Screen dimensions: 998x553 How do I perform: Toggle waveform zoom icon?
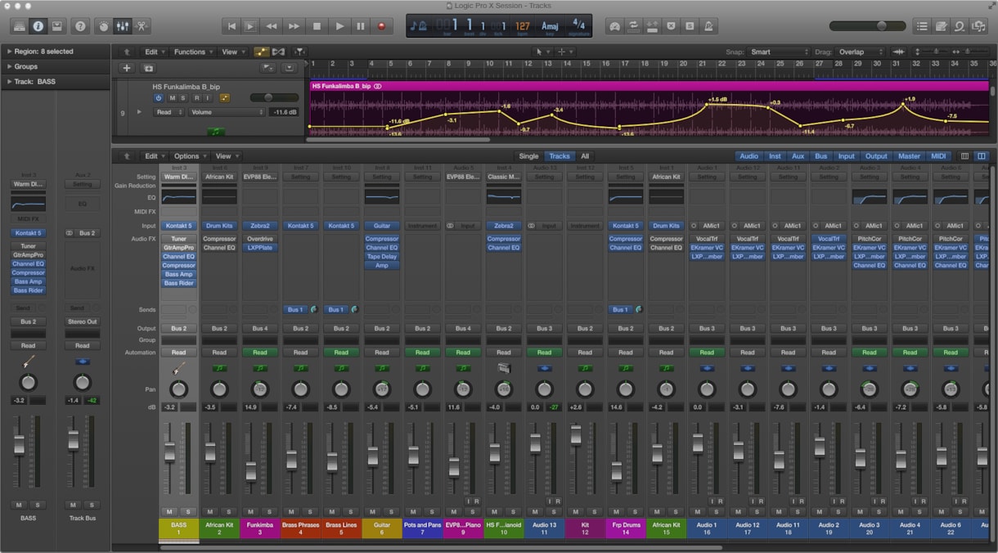(x=898, y=52)
